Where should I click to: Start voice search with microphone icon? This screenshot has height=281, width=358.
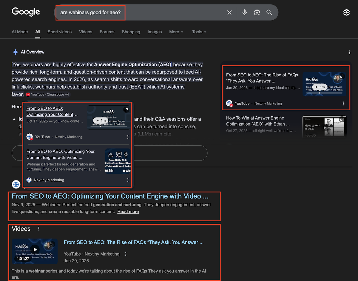[245, 12]
